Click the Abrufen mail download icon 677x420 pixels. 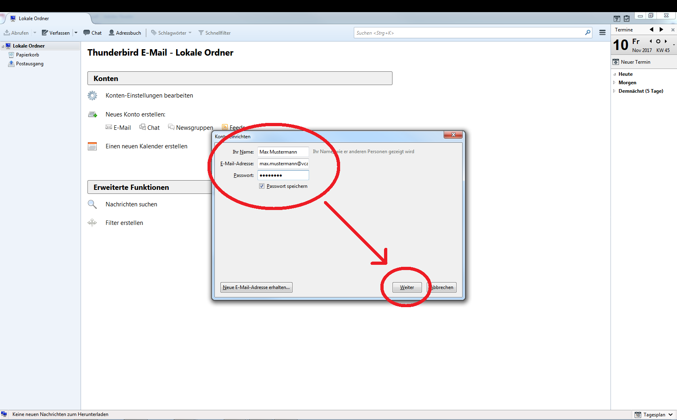tap(7, 33)
